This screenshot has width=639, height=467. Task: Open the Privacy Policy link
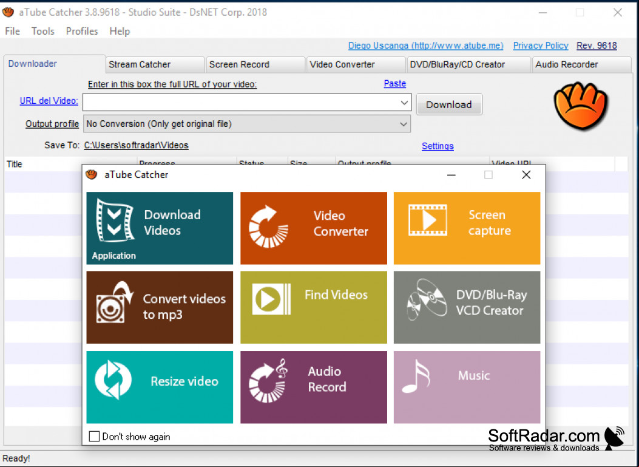tap(540, 46)
